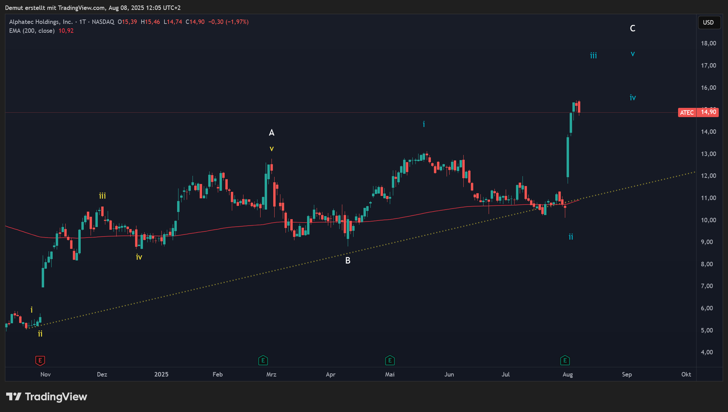Open the USD currency selector
The height and width of the screenshot is (412, 728).
709,23
